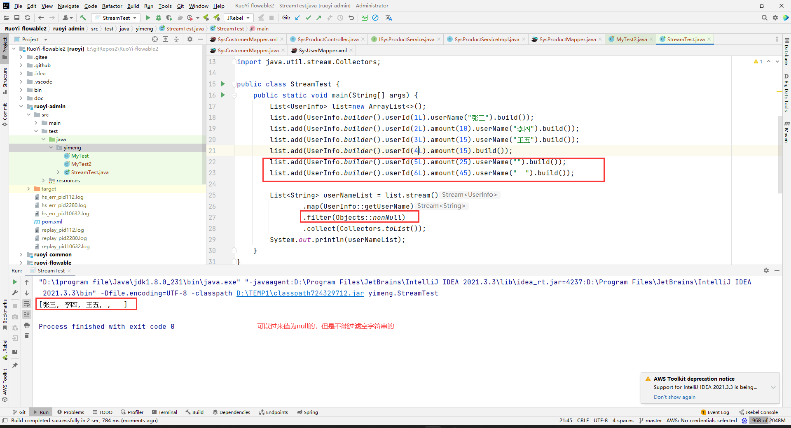Viewport: 791px width, 428px height.
Task: Click Don't show again in AWS notice
Action: 674,397
